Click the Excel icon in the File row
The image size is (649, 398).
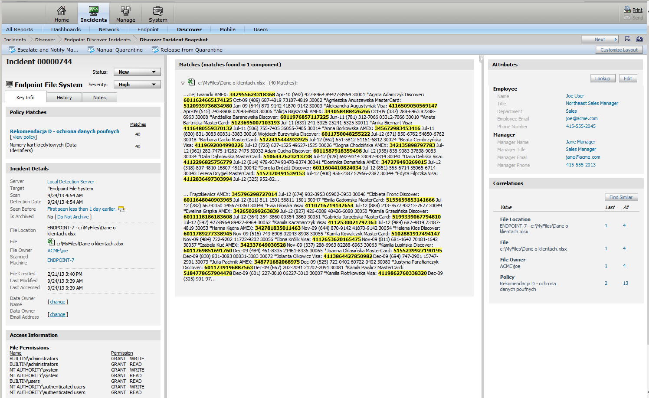pyautogui.click(x=51, y=242)
